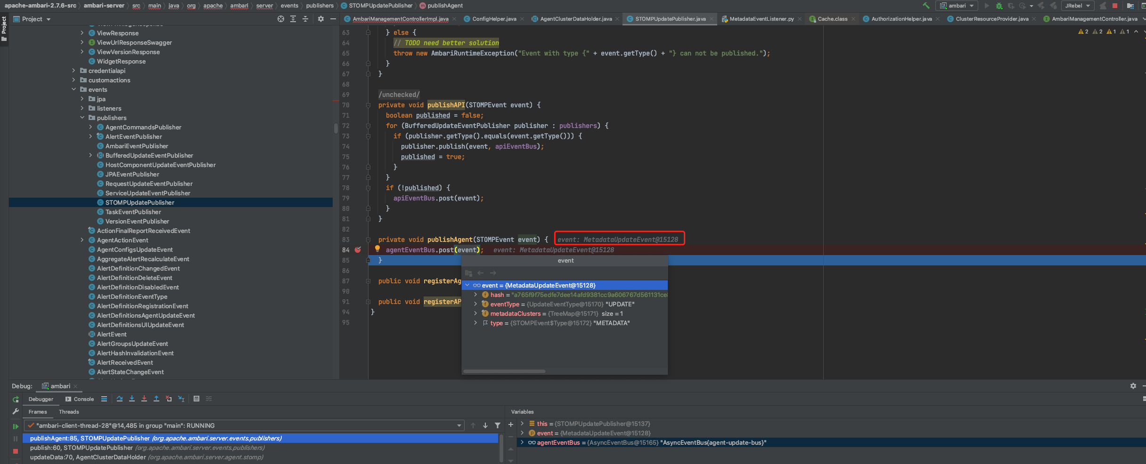
Task: Click the red Stop icon in top toolbar
Action: 1114,6
